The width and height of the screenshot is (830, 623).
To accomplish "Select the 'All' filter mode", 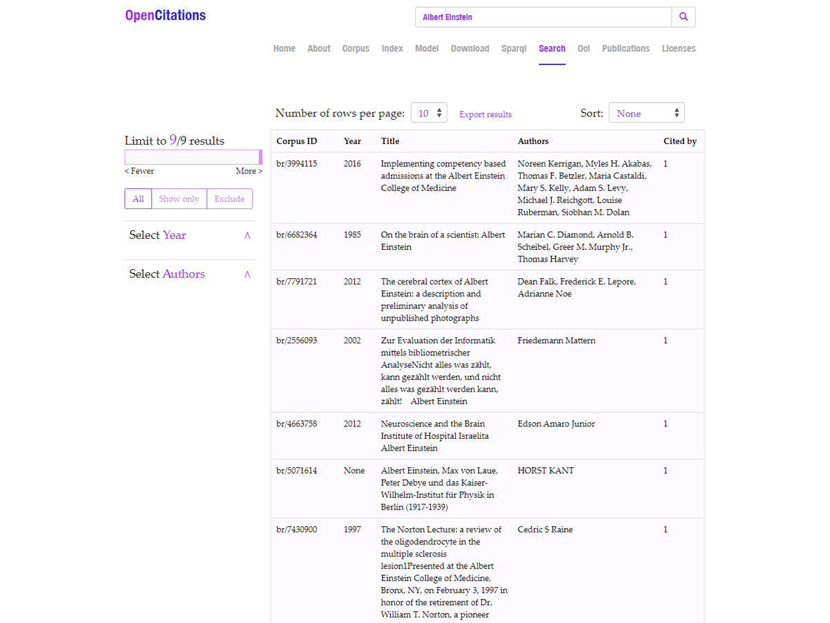I will point(138,199).
